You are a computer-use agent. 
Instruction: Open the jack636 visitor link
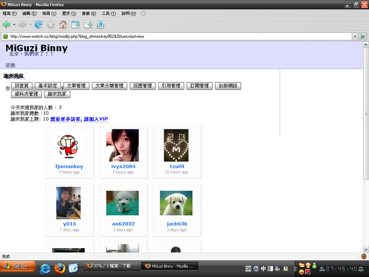(177, 224)
